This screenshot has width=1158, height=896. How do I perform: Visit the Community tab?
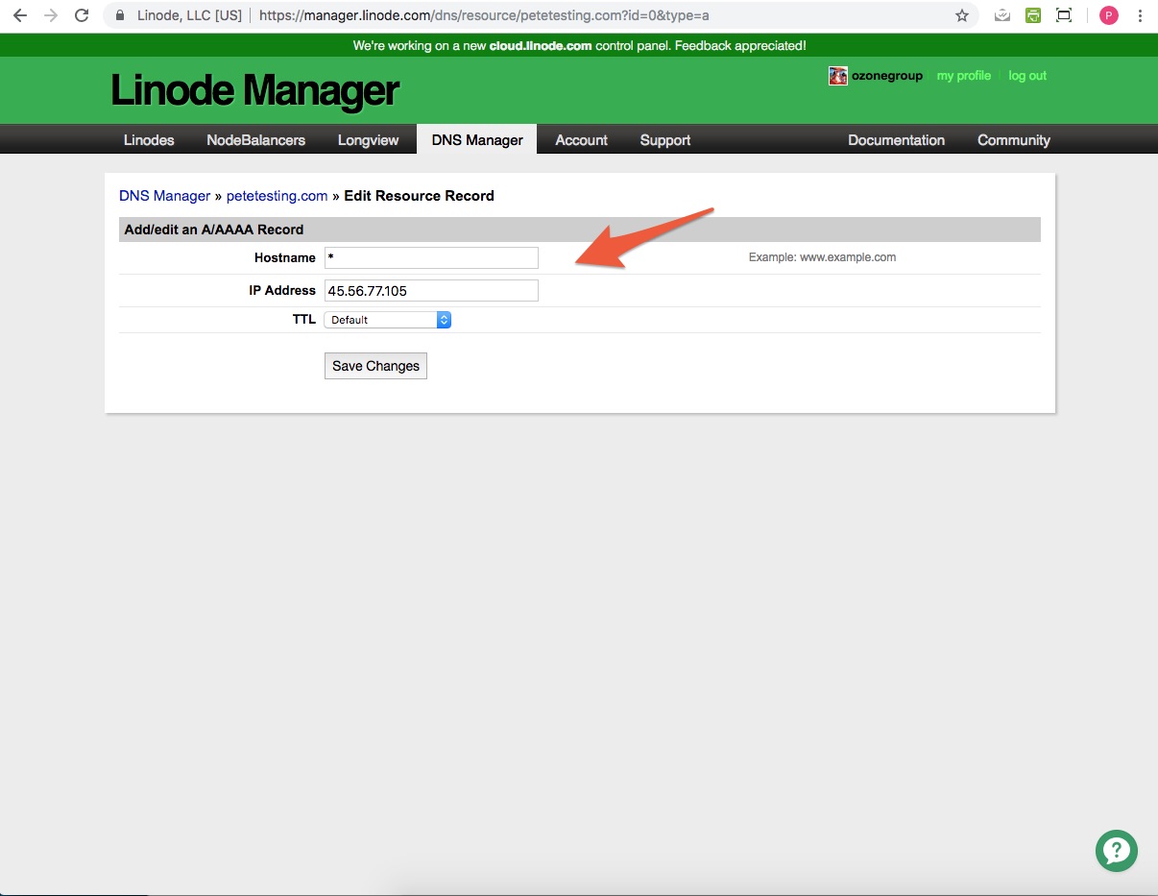point(1014,140)
